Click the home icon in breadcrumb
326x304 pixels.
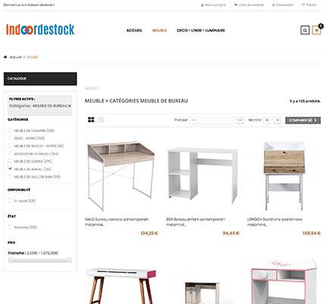tap(5, 57)
